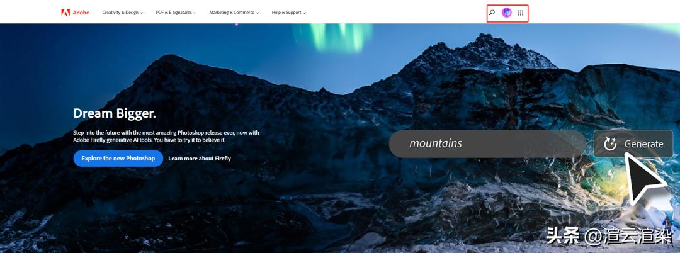Click Explore the new Photoshop button

(118, 159)
